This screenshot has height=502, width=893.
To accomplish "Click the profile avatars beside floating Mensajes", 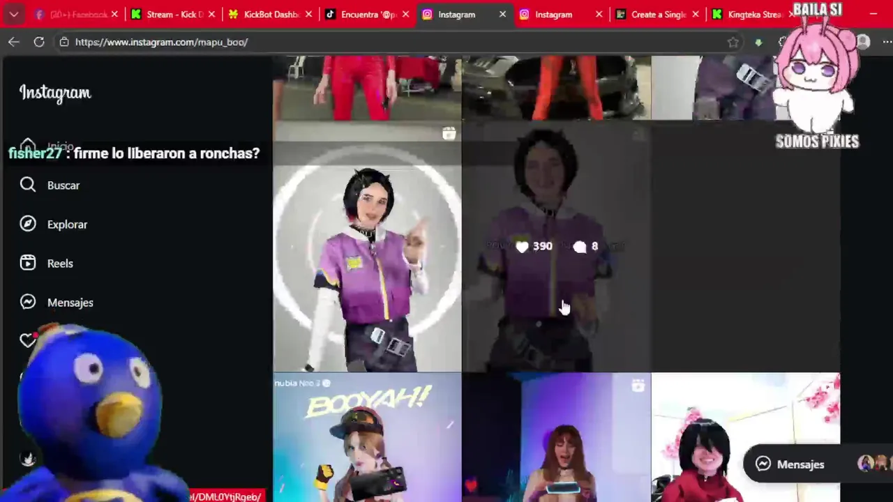I will click(875, 464).
